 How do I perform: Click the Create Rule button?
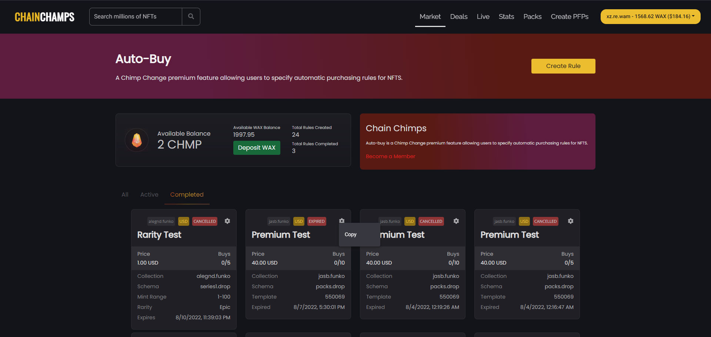(x=563, y=66)
